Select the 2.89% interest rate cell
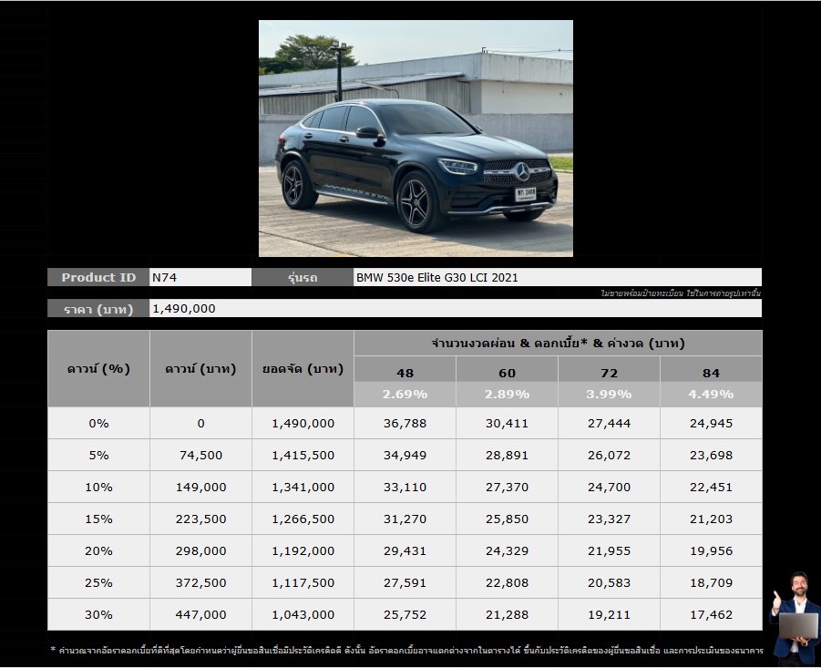The width and height of the screenshot is (821, 668). (x=507, y=395)
